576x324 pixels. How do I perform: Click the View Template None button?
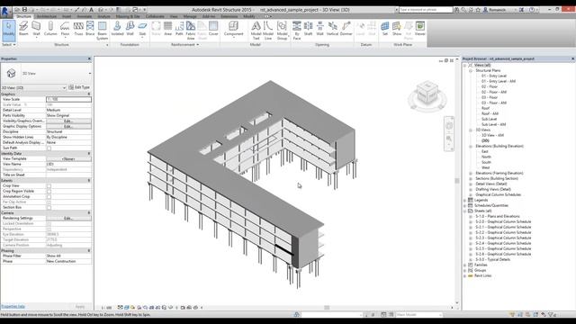point(68,158)
